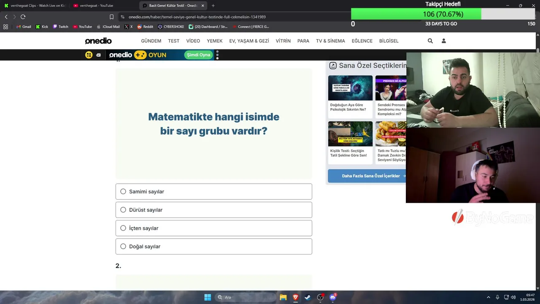Open the Twitch bookmark
This screenshot has width=540, height=304.
[60, 27]
